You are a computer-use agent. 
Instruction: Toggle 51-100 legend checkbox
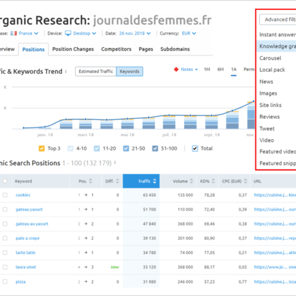(155, 149)
